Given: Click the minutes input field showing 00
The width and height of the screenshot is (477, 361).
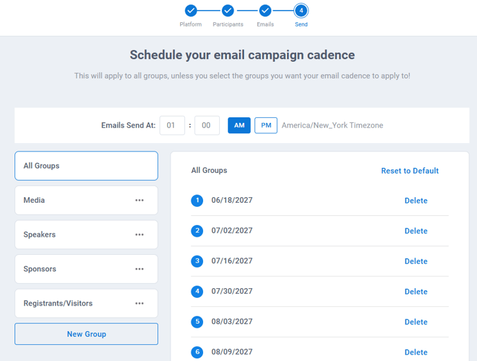Looking at the screenshot, I should click(207, 125).
